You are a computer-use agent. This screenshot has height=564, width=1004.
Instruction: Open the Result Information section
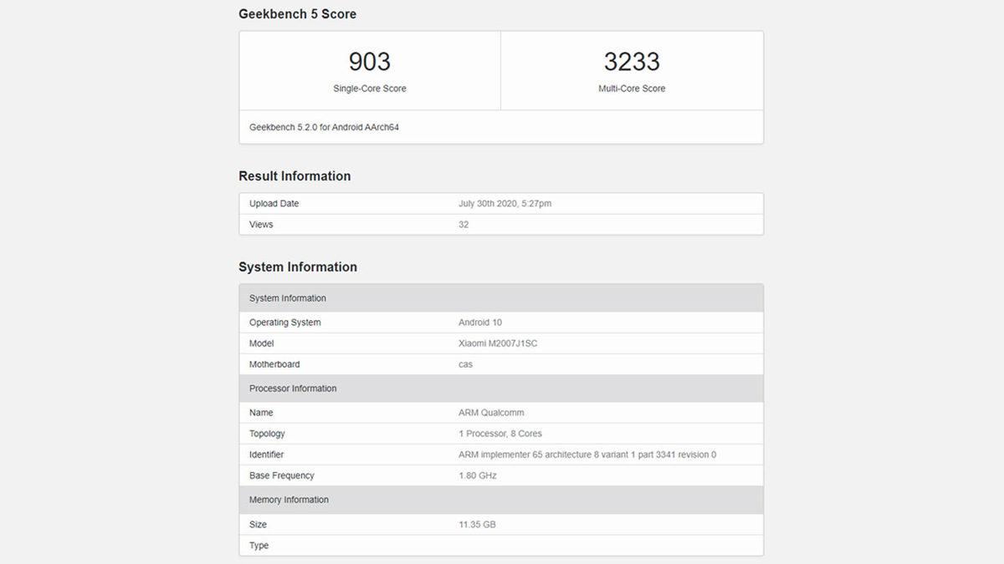[x=295, y=175]
